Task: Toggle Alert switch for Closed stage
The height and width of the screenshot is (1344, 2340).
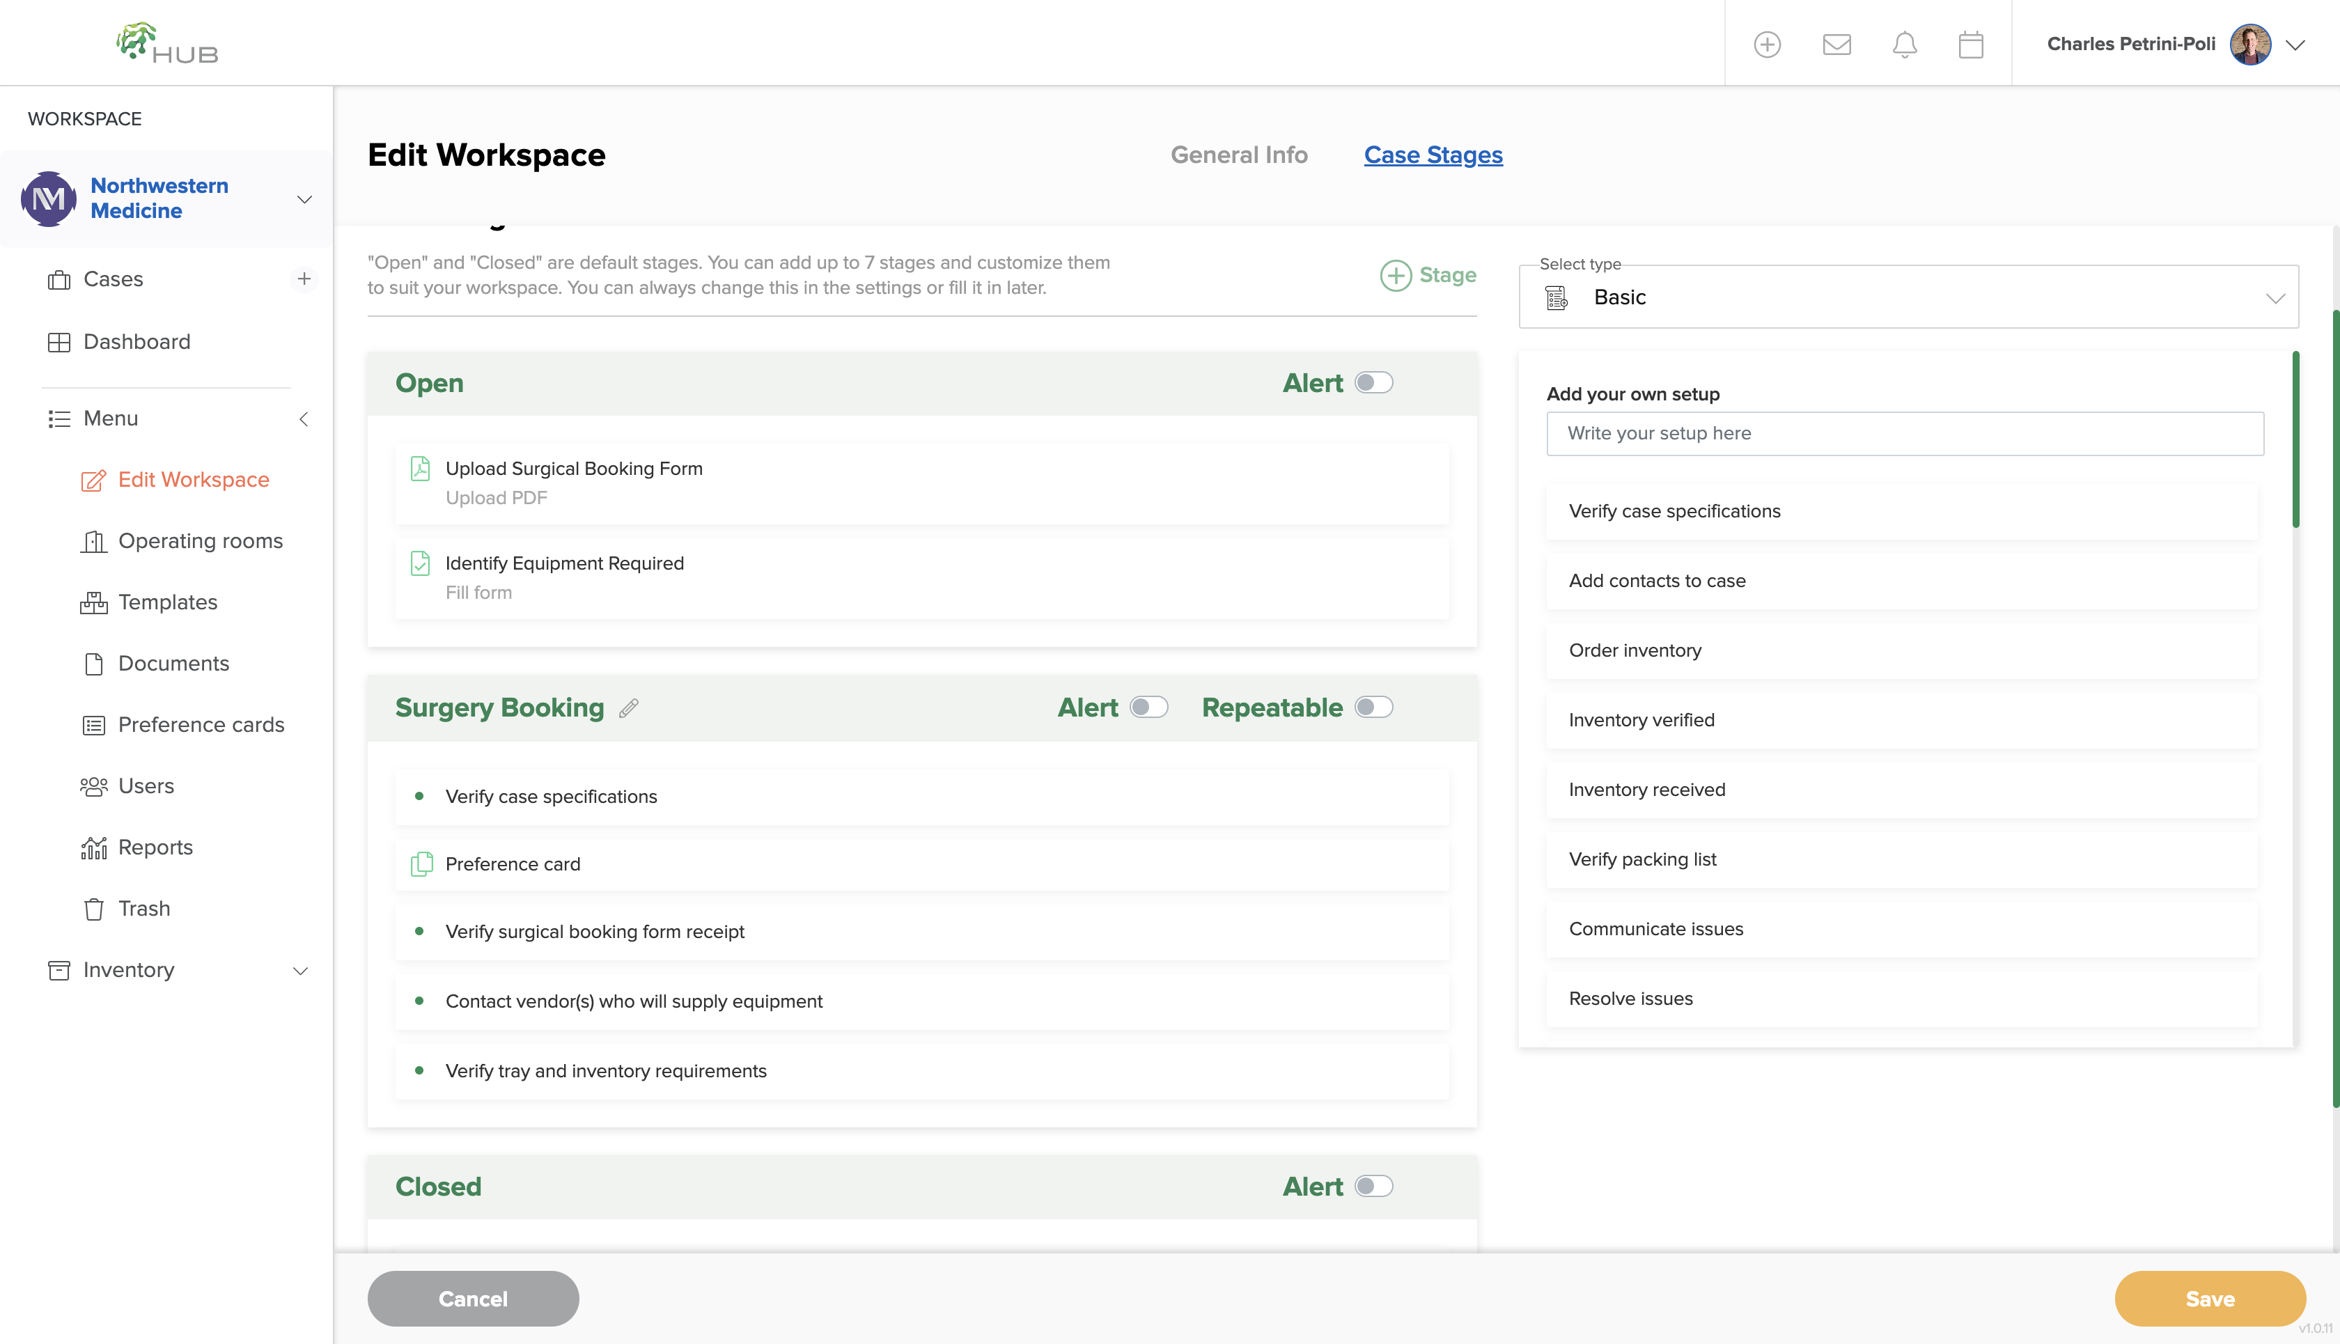Action: pos(1373,1186)
